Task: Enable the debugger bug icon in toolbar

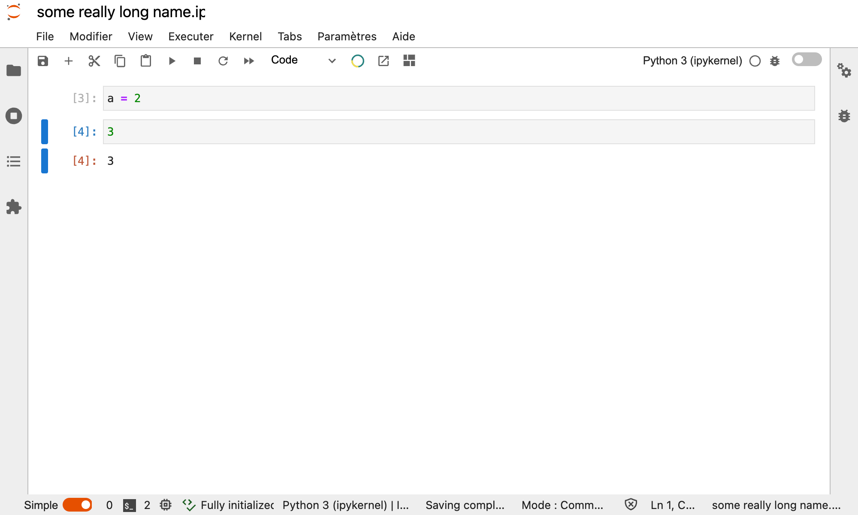Action: coord(775,61)
